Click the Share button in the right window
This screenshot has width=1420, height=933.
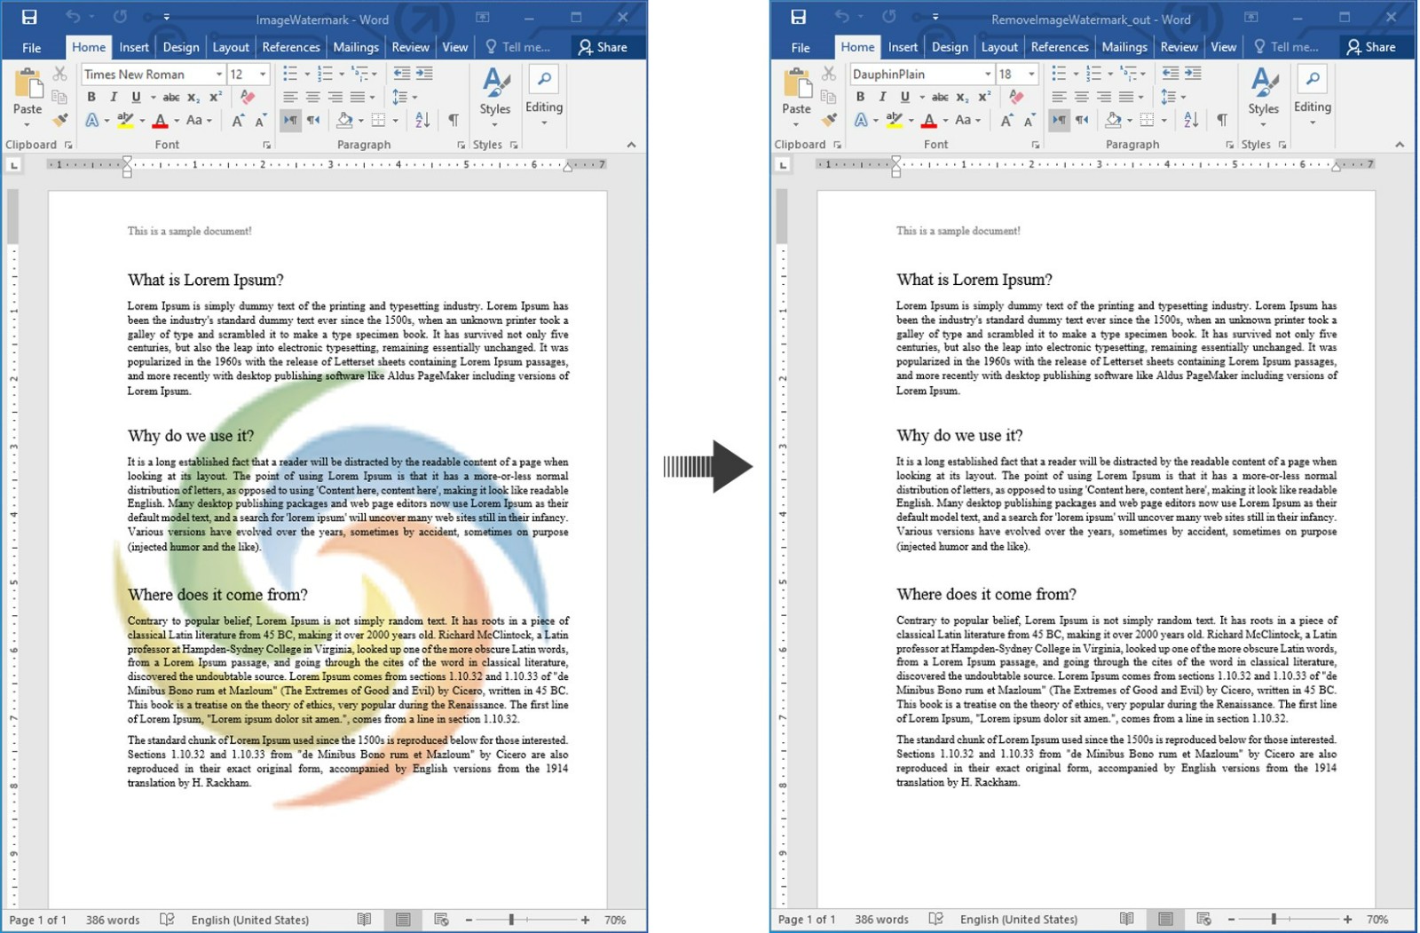click(1371, 47)
